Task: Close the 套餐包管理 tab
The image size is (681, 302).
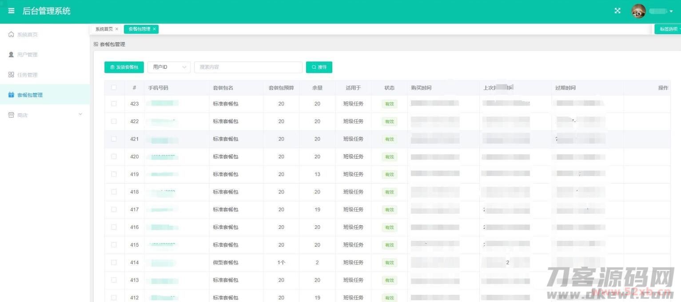Action: coord(154,29)
